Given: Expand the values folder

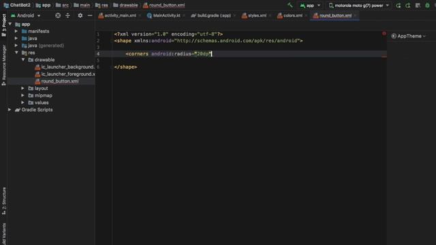Looking at the screenshot, I should (23, 103).
